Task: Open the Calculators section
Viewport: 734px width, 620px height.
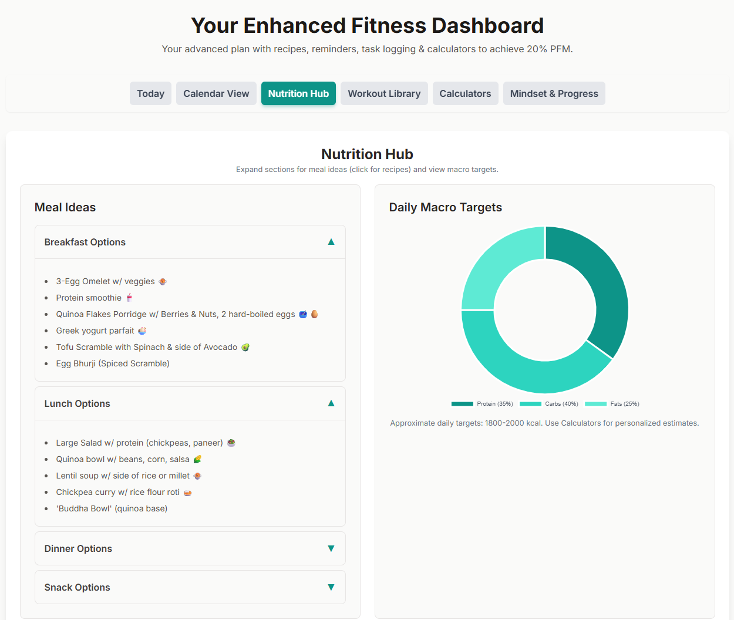Action: tap(465, 93)
